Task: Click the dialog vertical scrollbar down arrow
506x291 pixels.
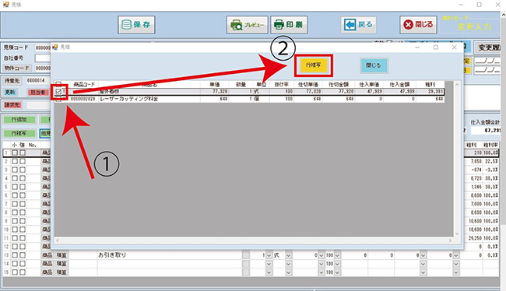Action: (x=457, y=233)
